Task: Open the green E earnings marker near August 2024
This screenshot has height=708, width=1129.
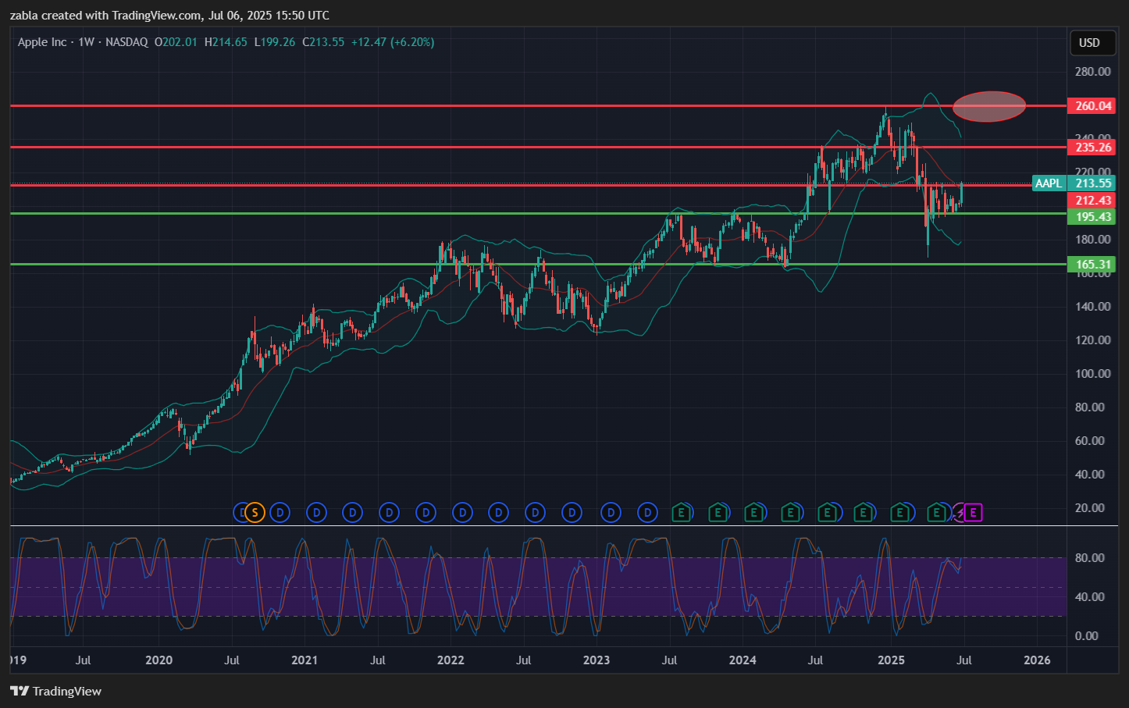Action: coord(826,513)
